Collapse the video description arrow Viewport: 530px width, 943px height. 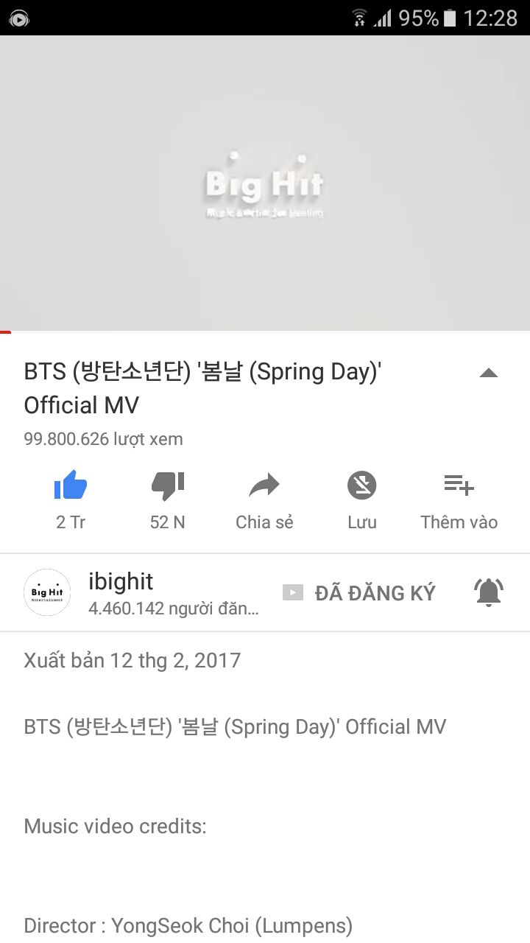click(x=489, y=373)
